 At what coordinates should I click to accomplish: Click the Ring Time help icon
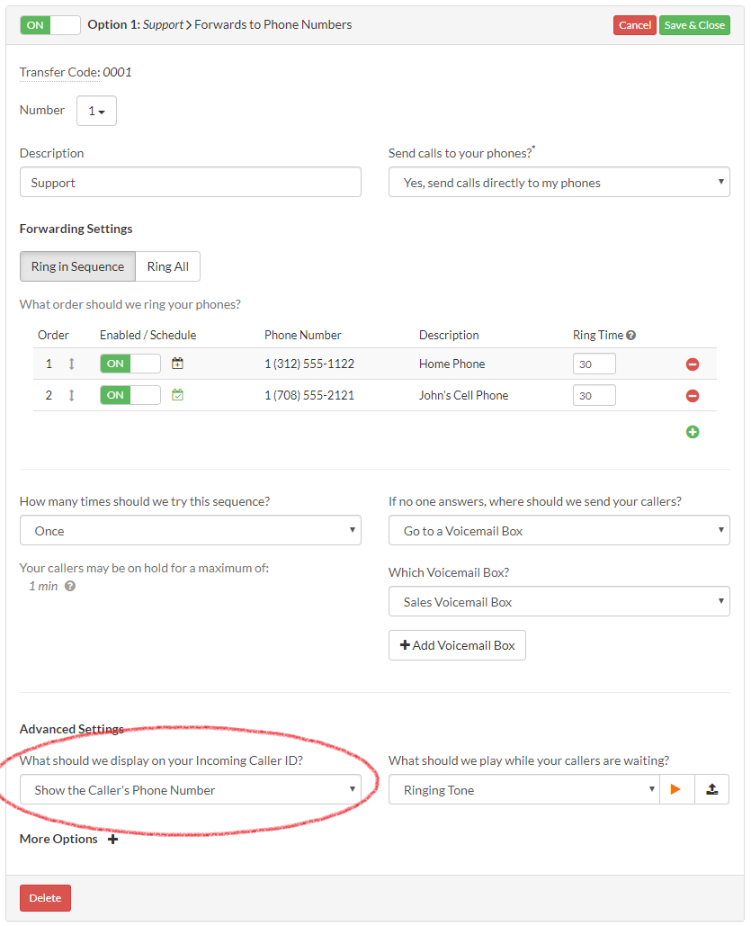(632, 334)
